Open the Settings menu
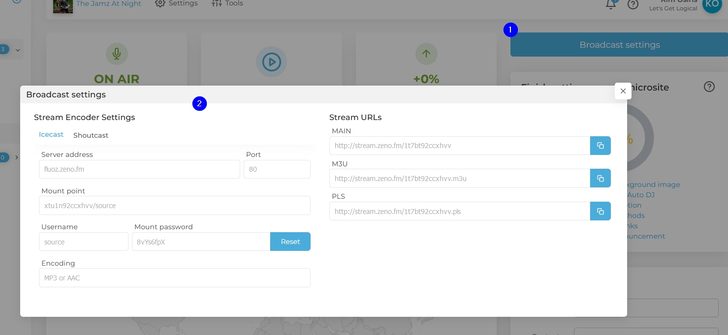 point(176,3)
